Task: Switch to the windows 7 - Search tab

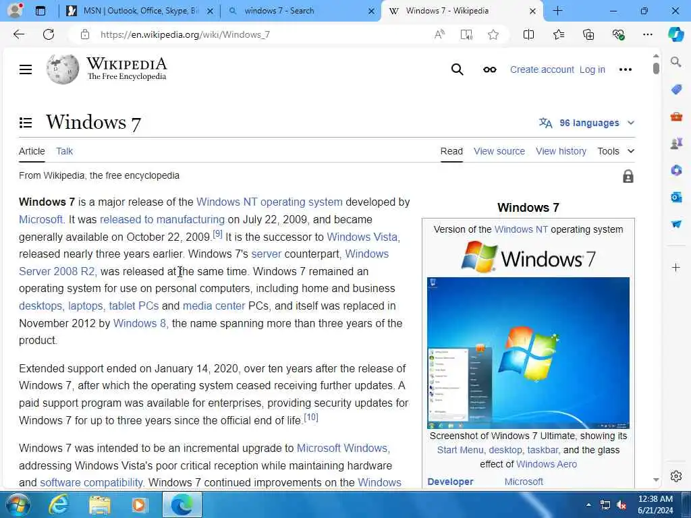Action: click(279, 11)
